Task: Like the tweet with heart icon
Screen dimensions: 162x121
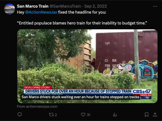Action: (83, 114)
